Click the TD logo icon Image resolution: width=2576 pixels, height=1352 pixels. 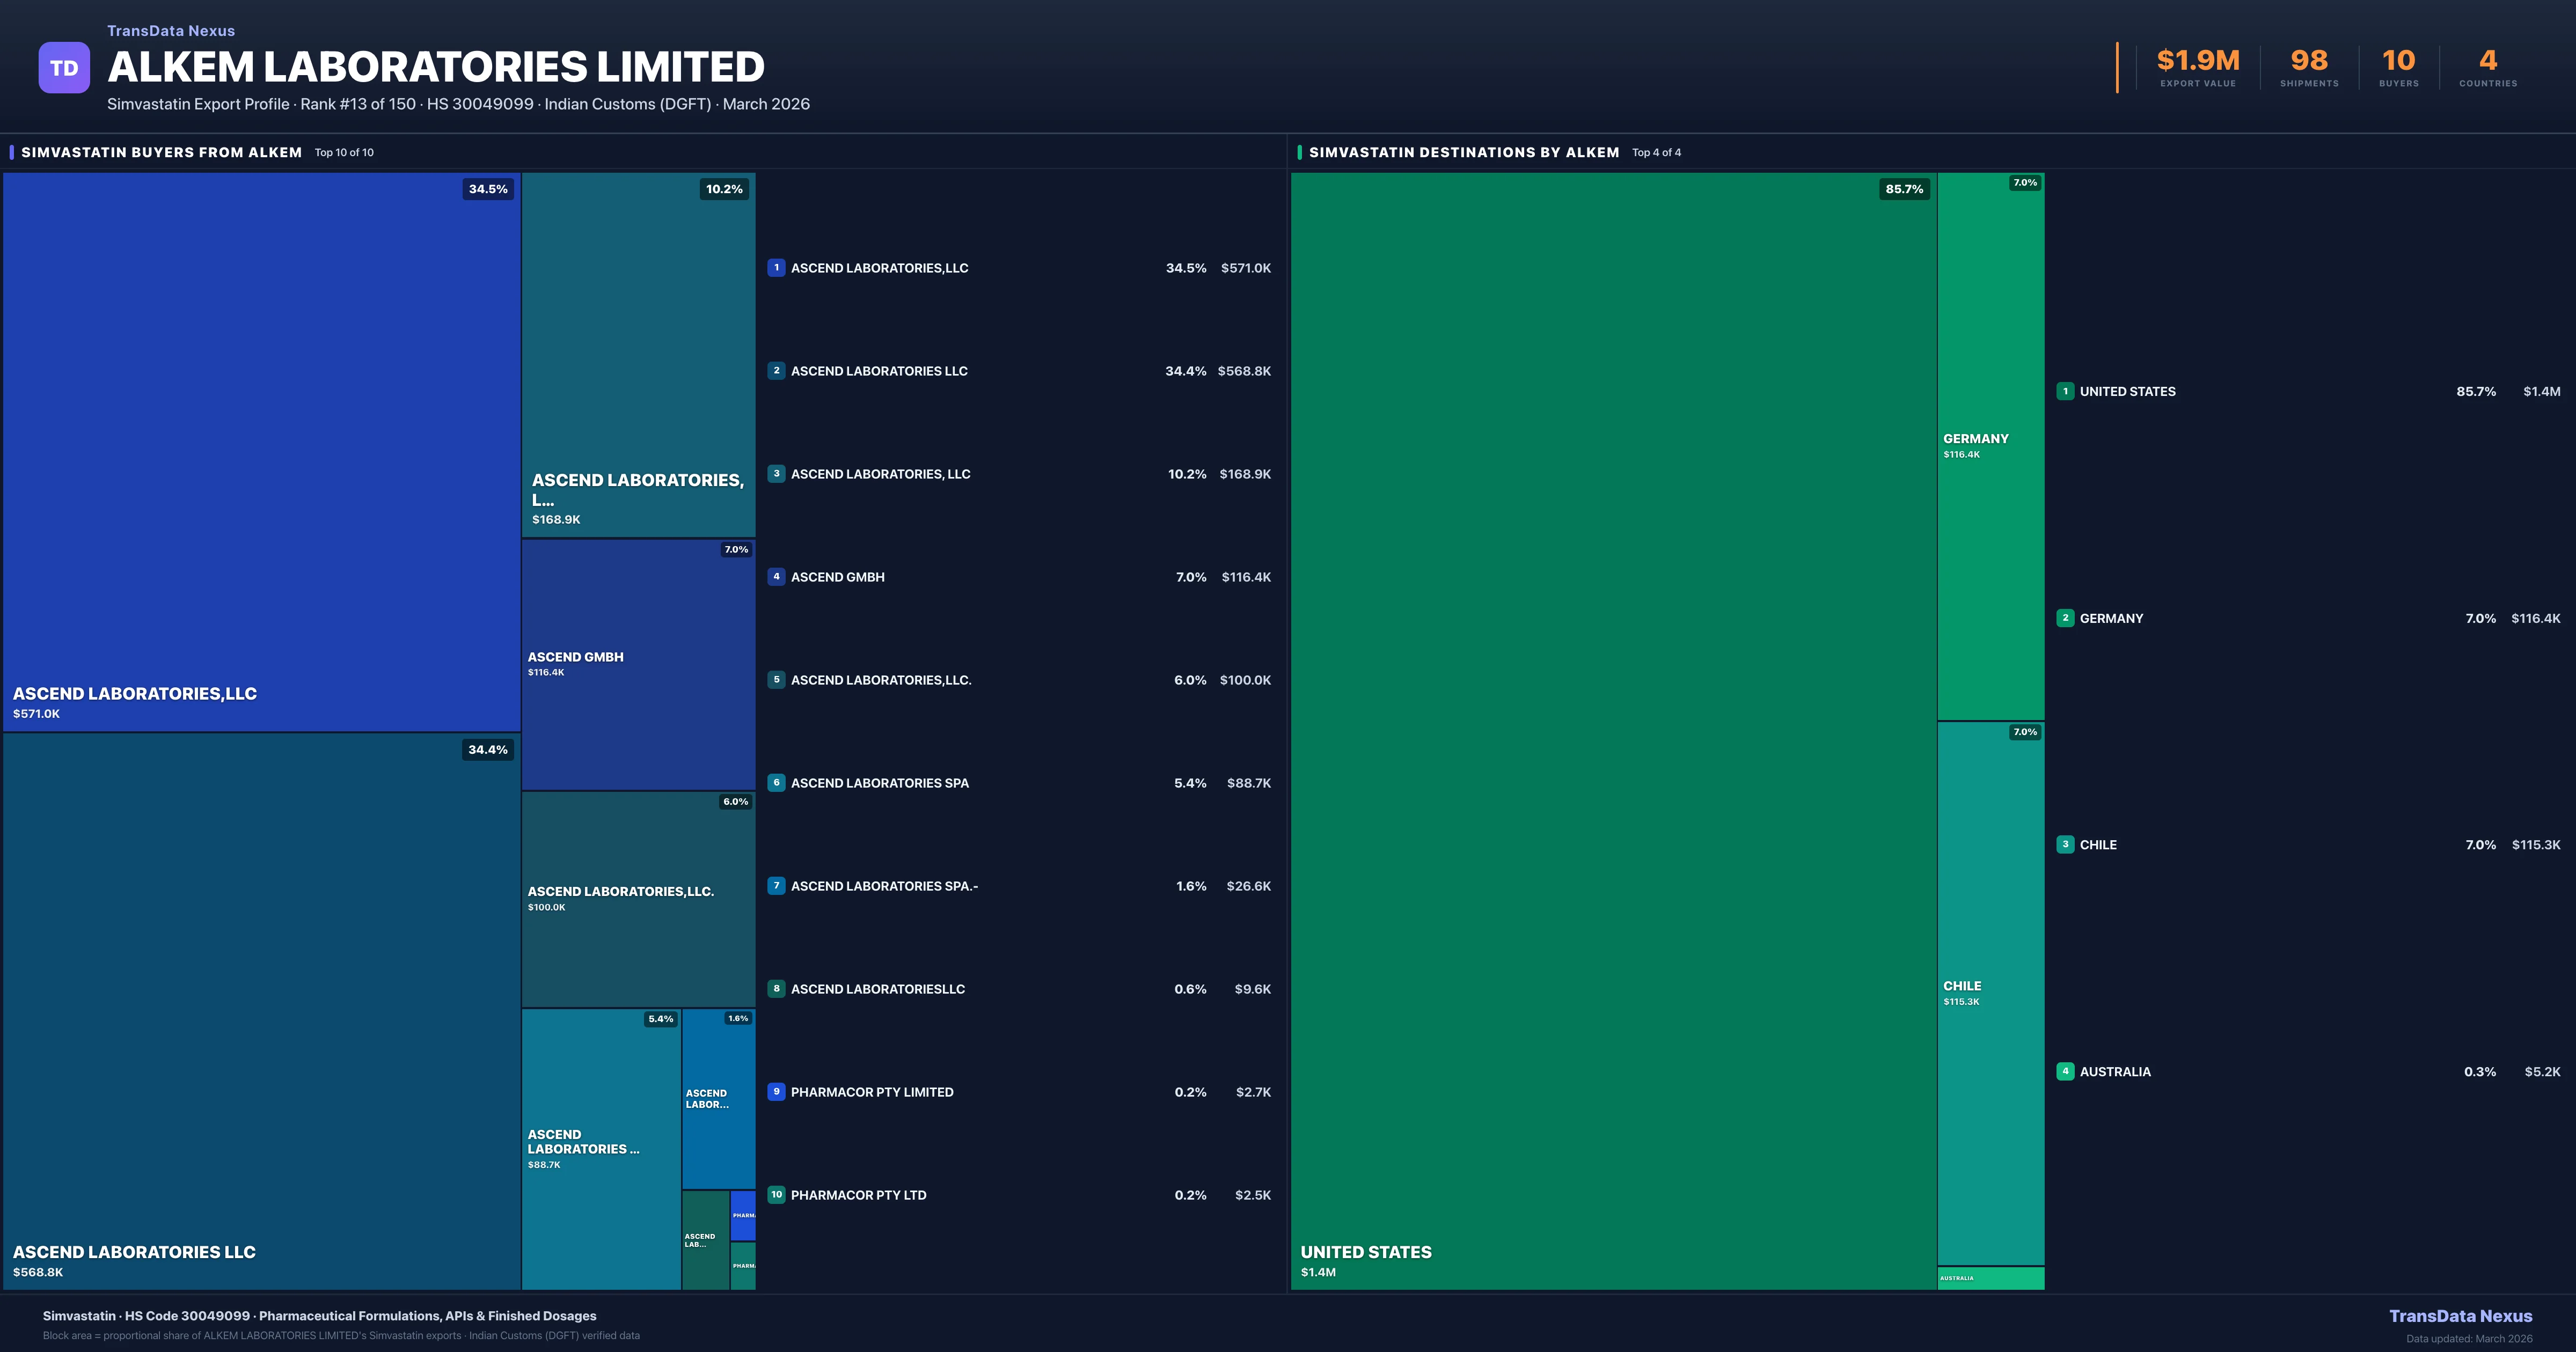(64, 66)
